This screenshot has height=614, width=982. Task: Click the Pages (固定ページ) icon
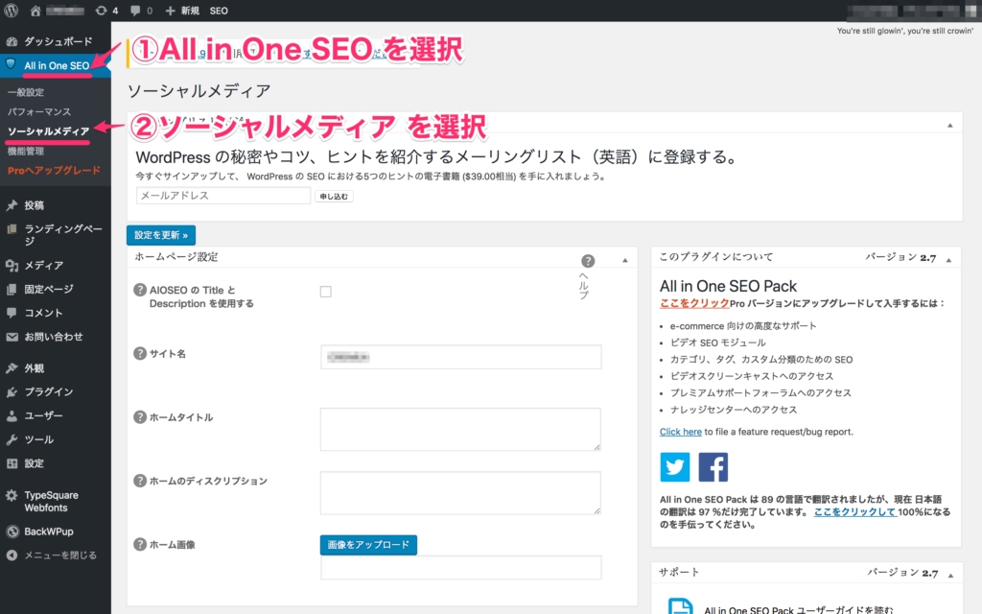tap(12, 289)
